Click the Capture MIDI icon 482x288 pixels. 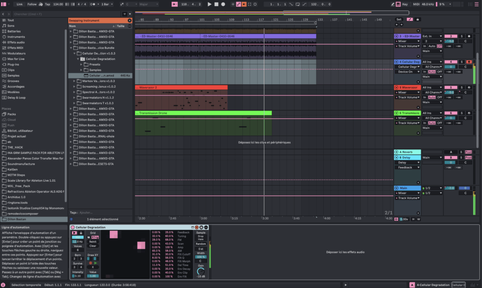click(249, 4)
